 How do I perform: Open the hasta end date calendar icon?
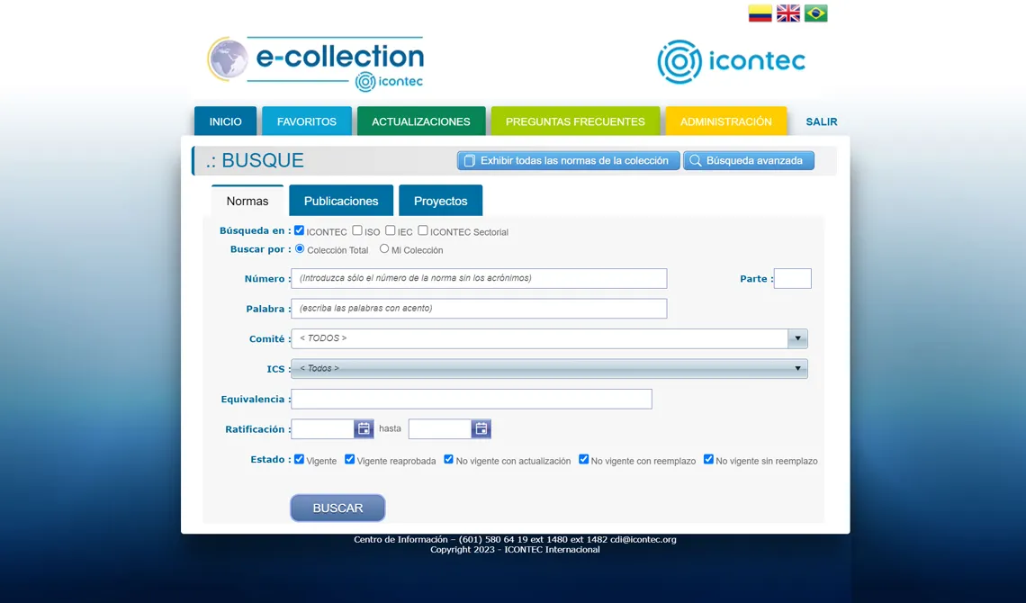coord(481,429)
